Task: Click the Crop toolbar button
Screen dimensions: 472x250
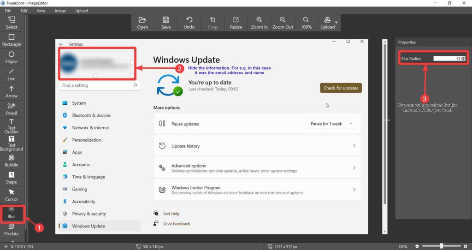Action: tap(212, 23)
